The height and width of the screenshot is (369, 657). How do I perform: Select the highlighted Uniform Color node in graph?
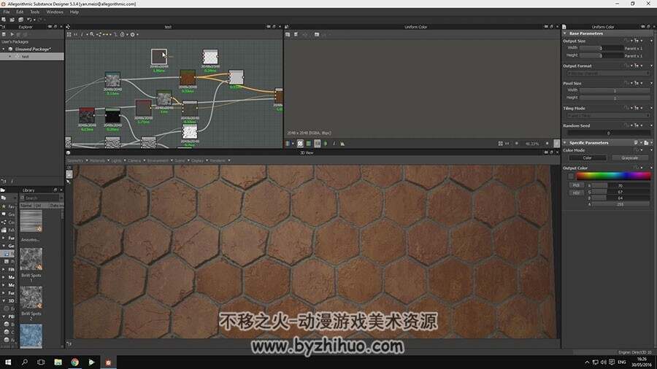pos(159,56)
